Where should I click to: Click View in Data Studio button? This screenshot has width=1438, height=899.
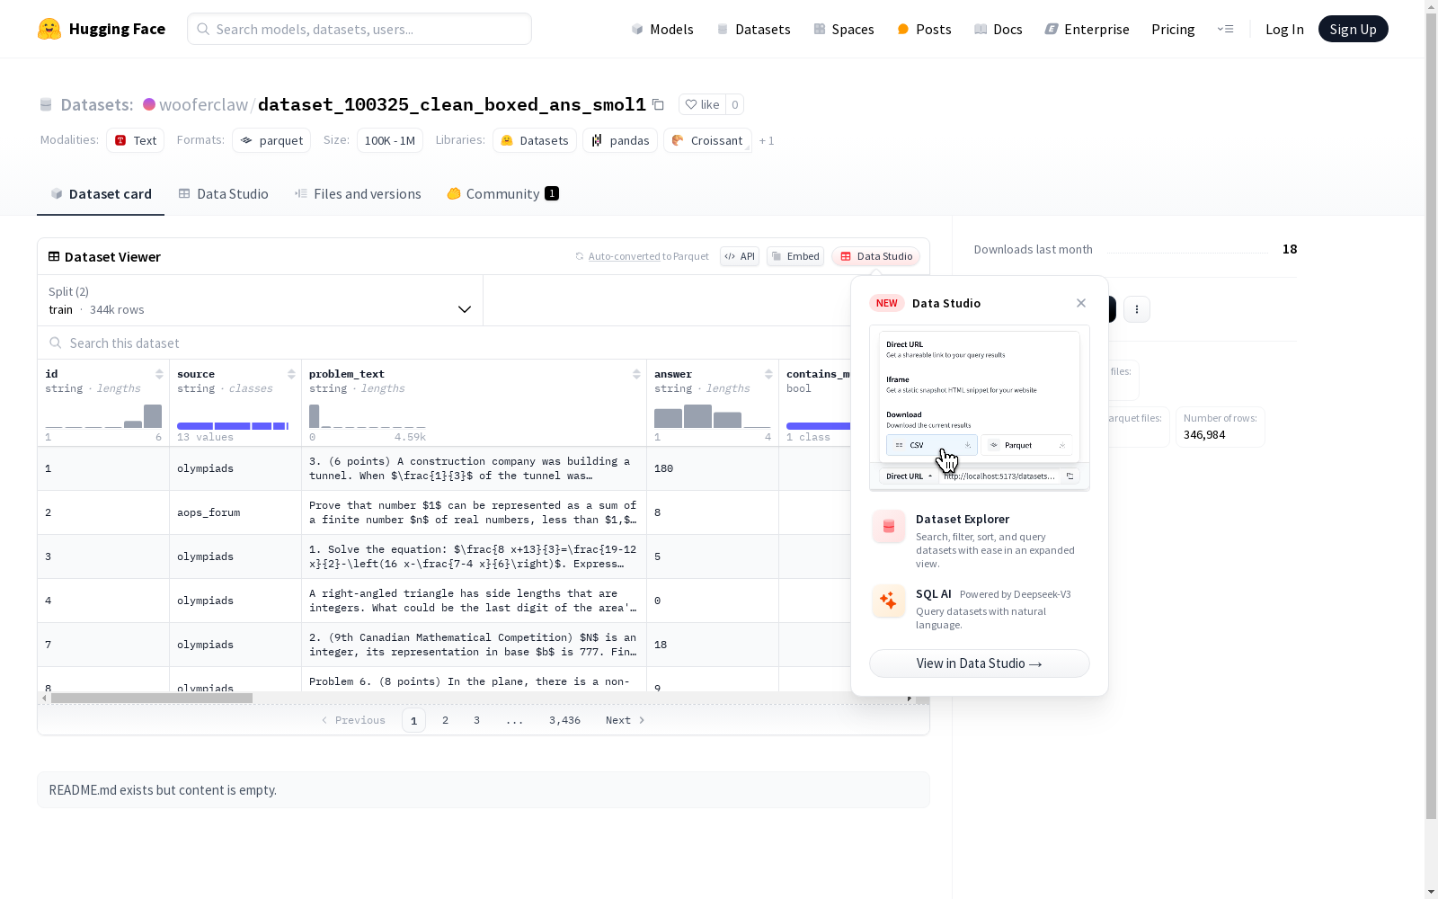tap(980, 663)
